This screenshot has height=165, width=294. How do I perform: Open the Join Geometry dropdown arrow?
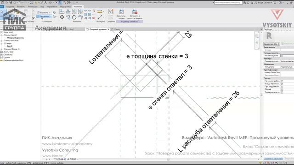pos(51,16)
